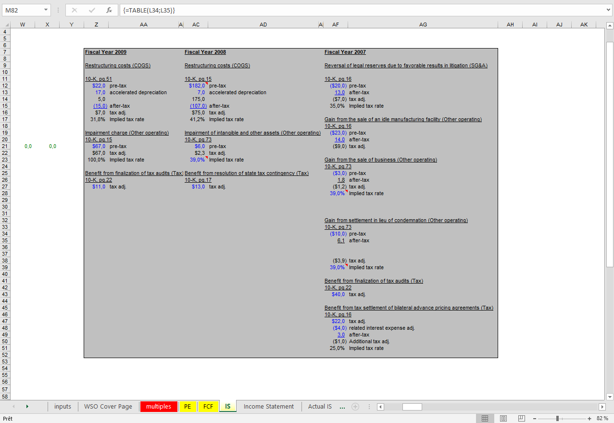Click the zoom in plus icon

click(x=589, y=418)
